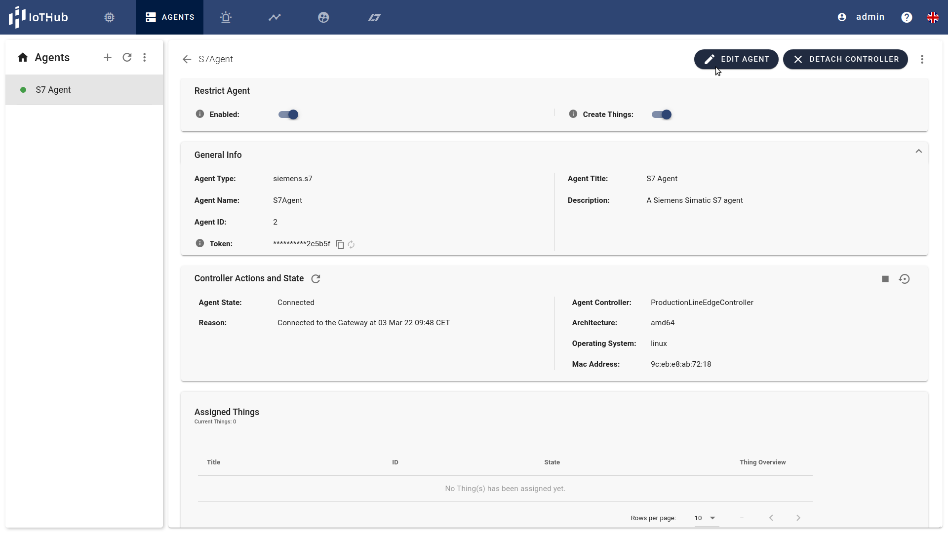948x533 pixels.
Task: Toggle the Create Things switch
Action: coord(662,114)
